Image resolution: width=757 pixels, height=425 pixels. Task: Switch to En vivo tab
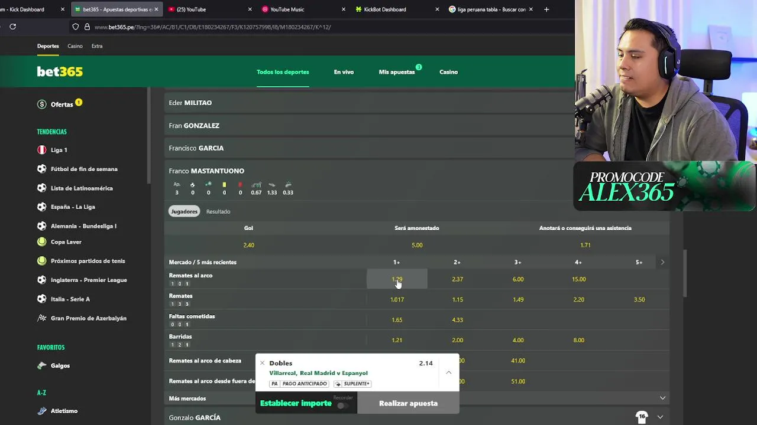coord(344,72)
